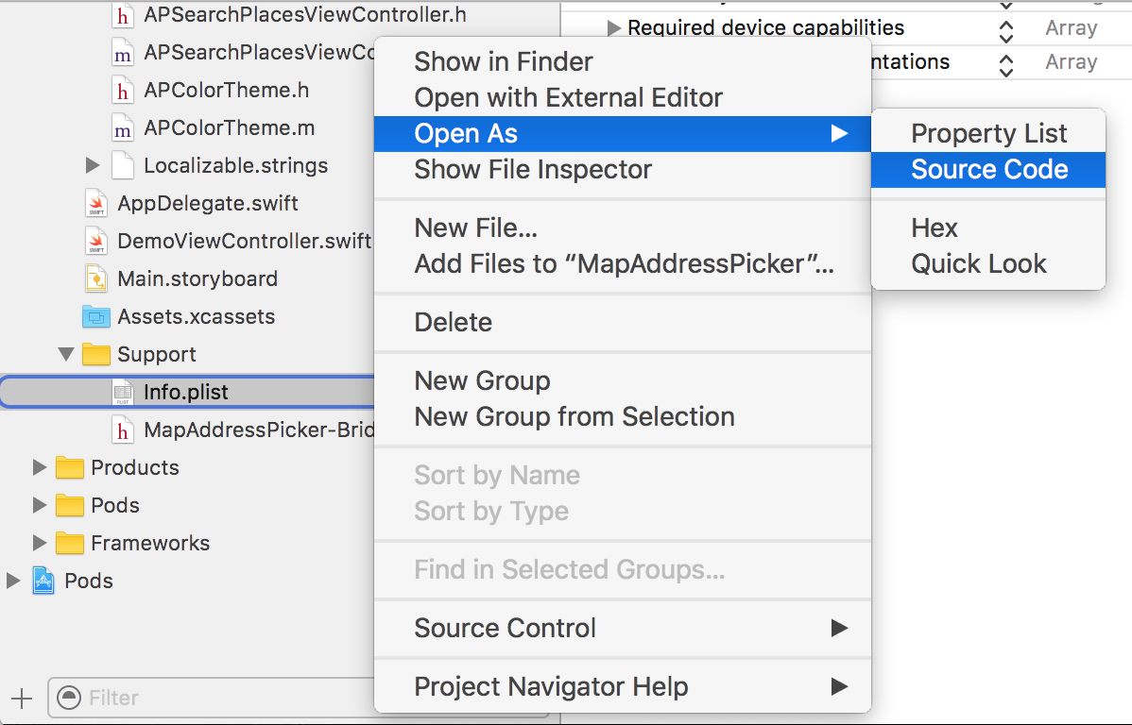Click the add button beside the Filter field
This screenshot has width=1132, height=725.
click(x=21, y=699)
